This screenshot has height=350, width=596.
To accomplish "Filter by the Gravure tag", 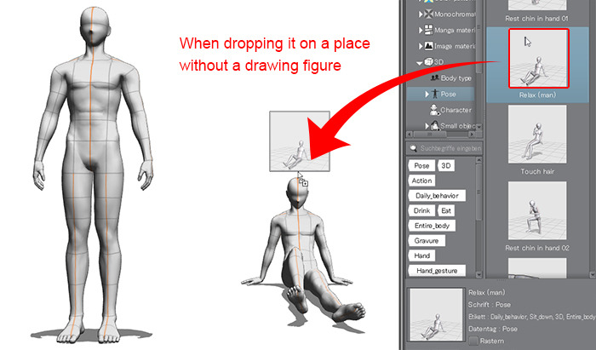I will 427,240.
